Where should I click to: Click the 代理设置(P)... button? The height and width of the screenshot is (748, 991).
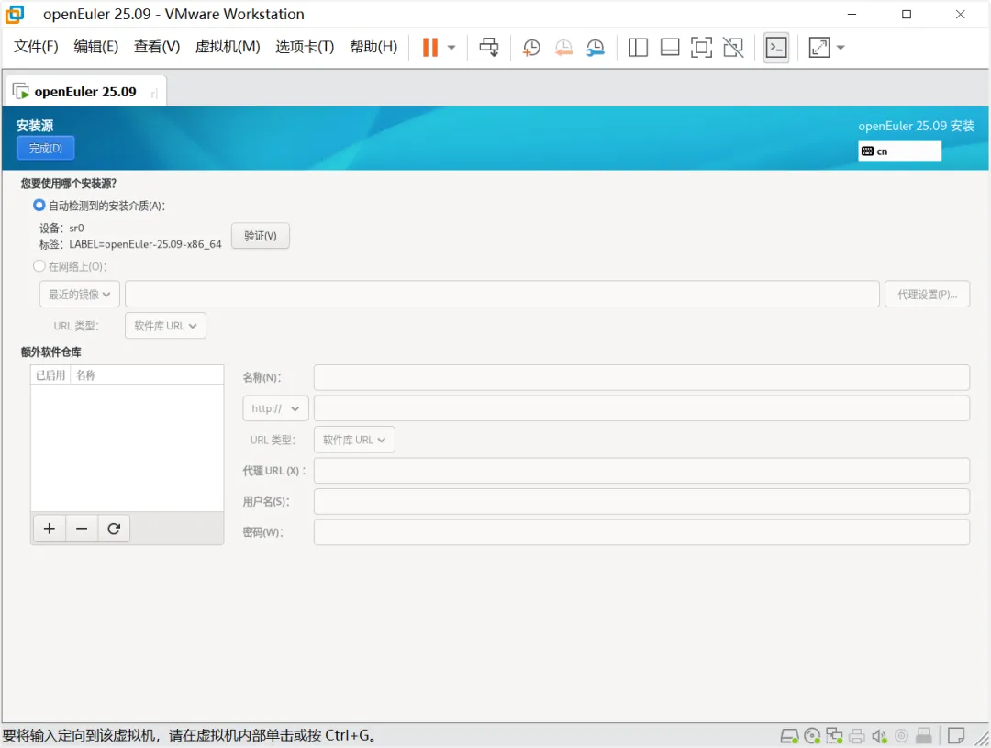(927, 295)
